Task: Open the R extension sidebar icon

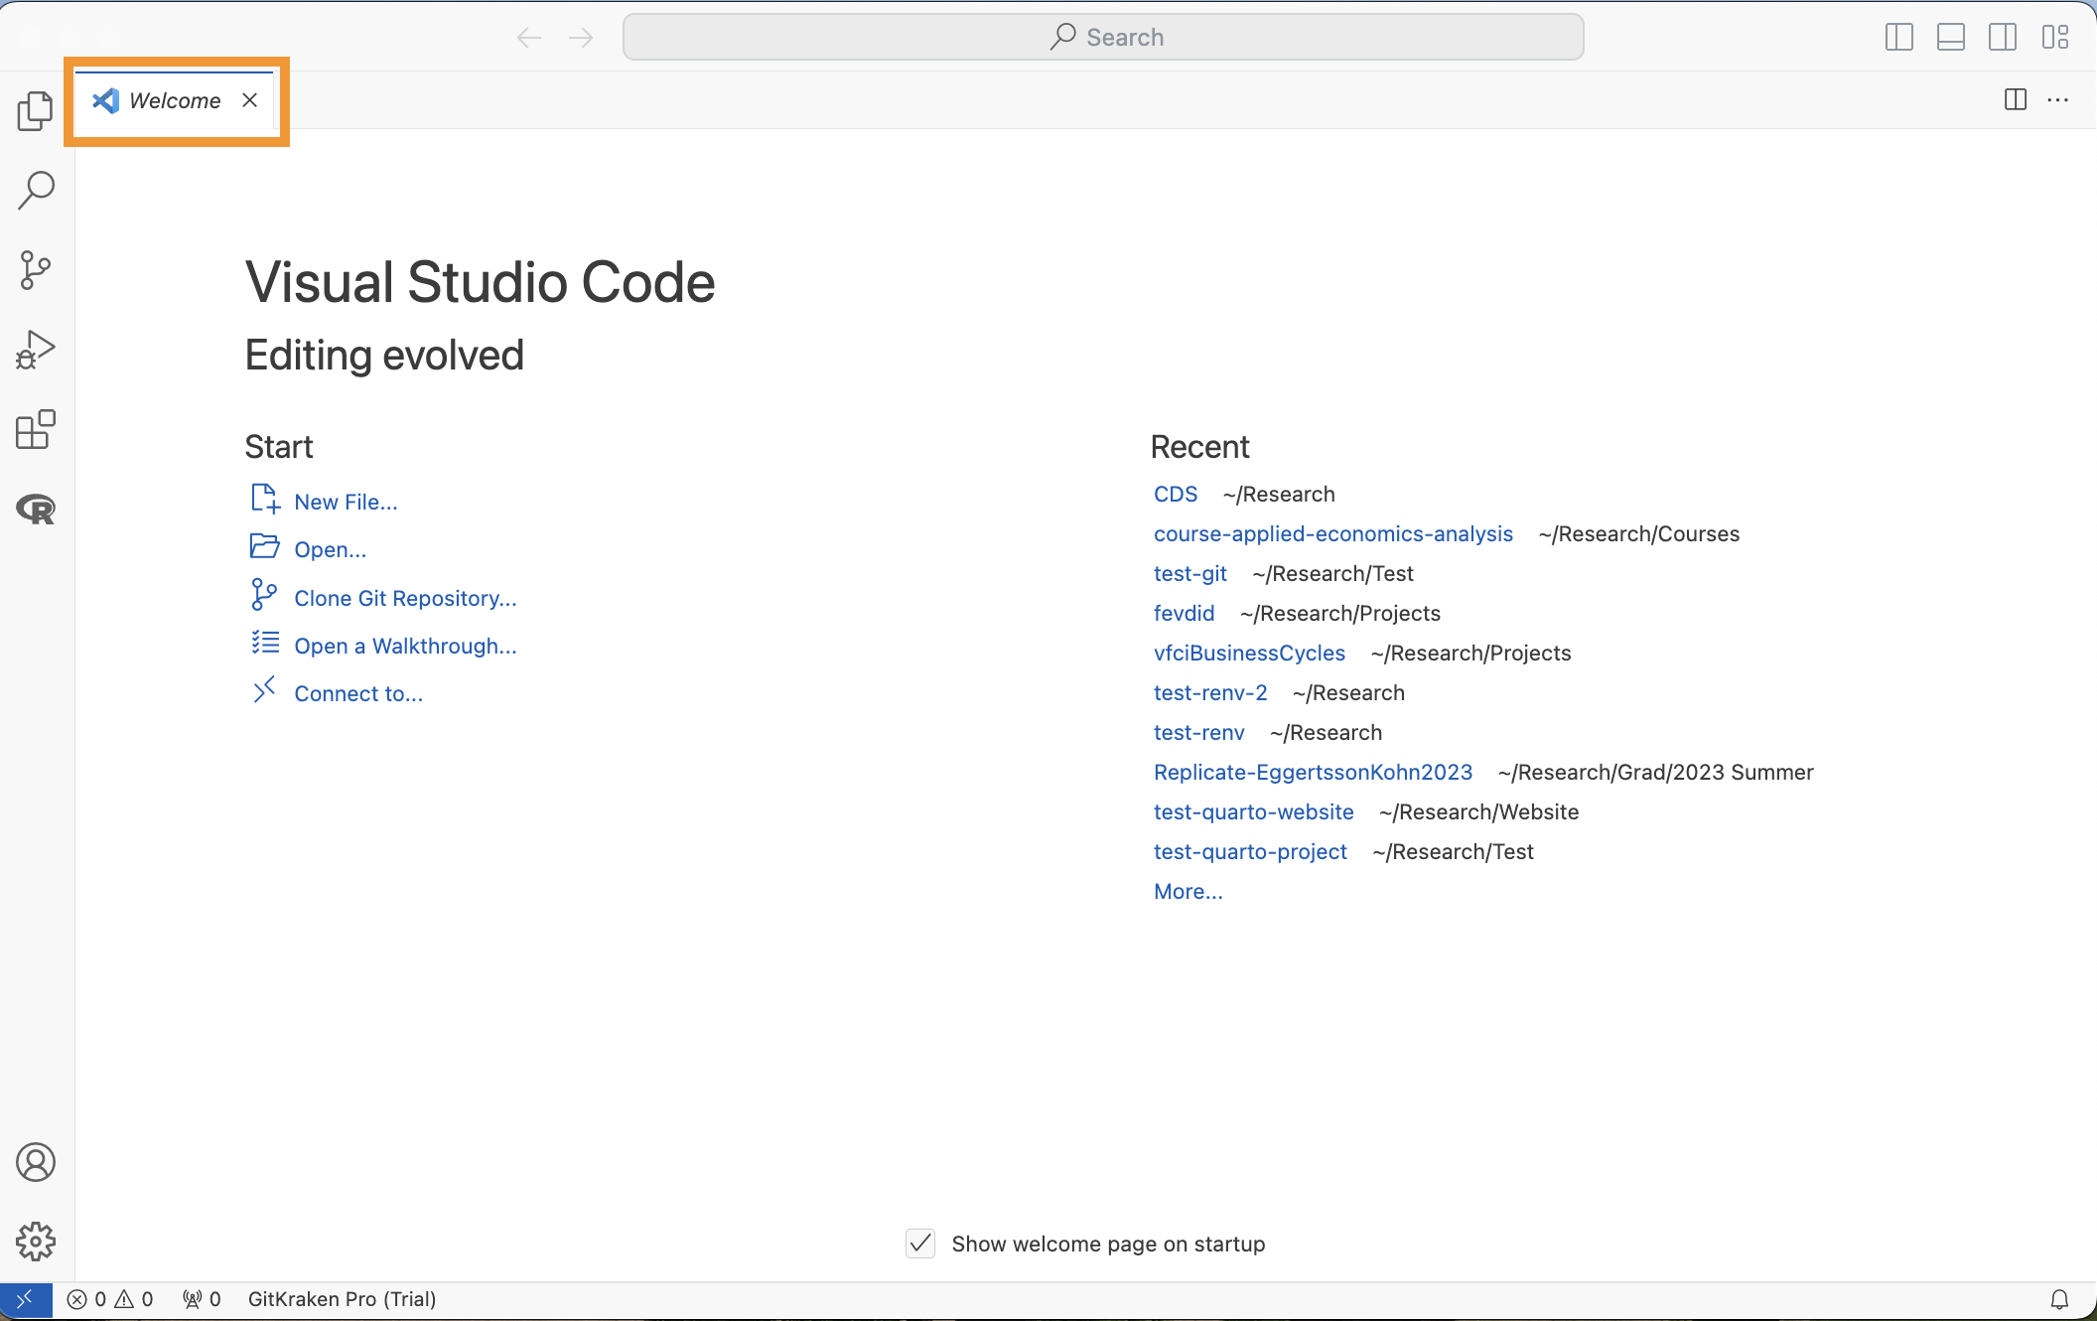Action: click(36, 510)
